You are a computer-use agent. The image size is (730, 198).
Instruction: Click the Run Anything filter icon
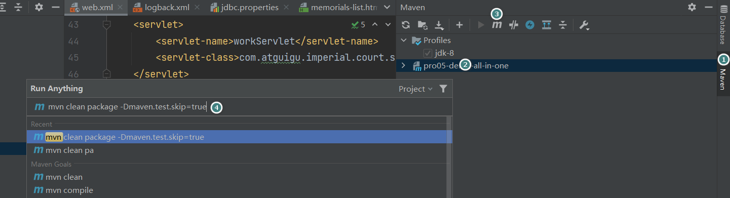coord(443,89)
